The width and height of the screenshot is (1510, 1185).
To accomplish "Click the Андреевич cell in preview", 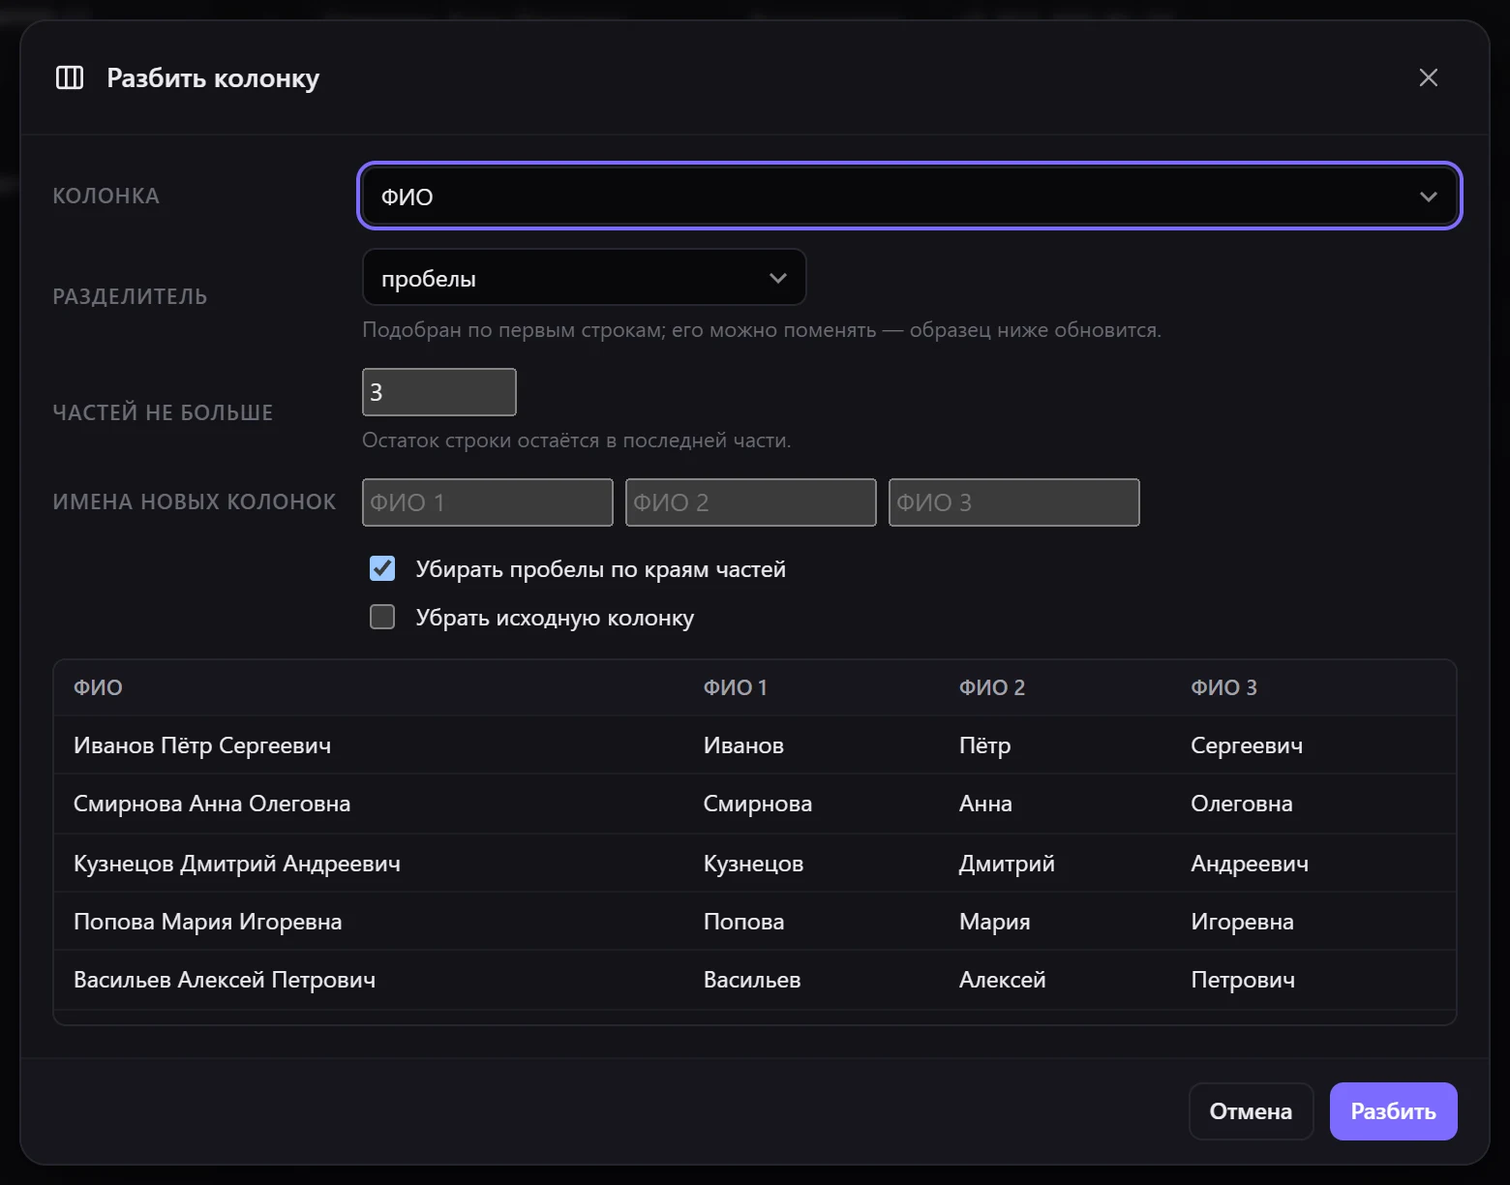I will [x=1250, y=864].
